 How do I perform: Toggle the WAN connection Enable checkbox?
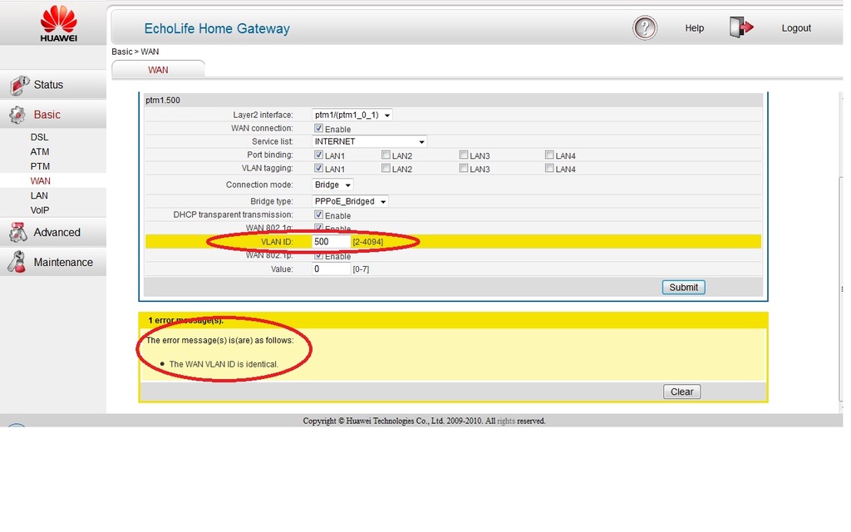click(x=318, y=129)
